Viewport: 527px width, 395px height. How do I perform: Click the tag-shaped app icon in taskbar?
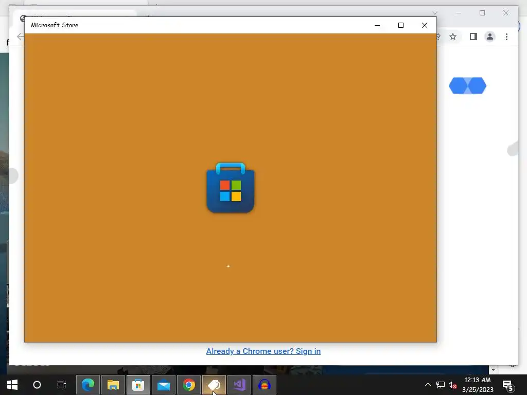214,385
